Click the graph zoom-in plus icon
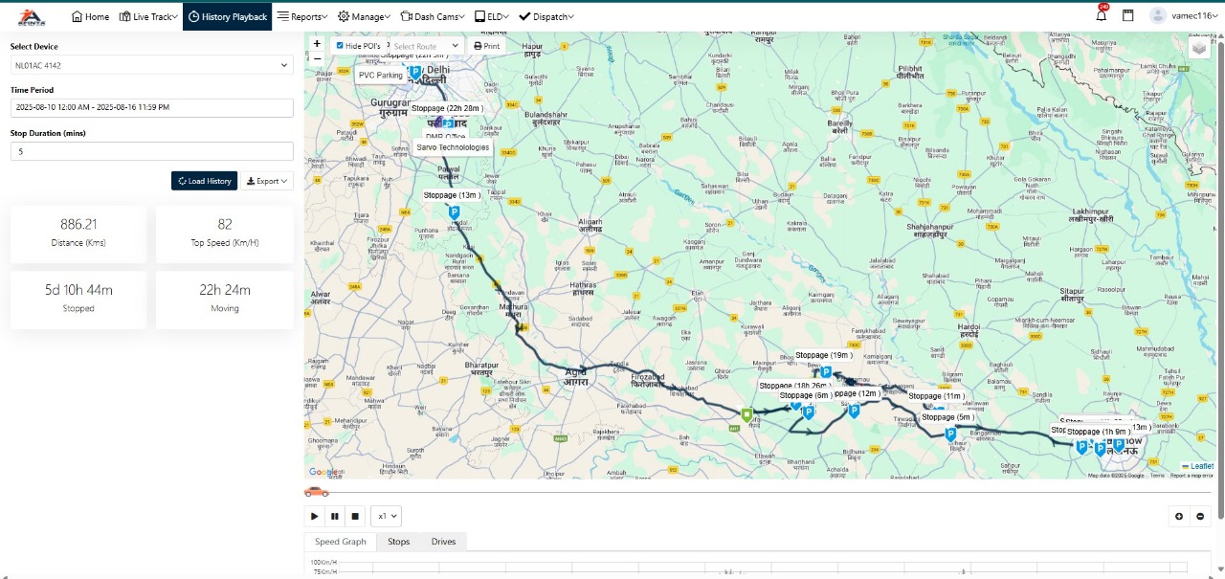This screenshot has width=1225, height=579. coord(1179,516)
